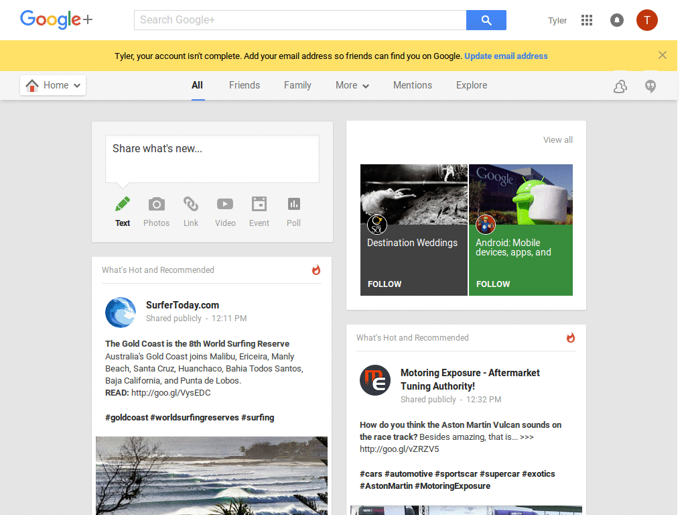
Task: Switch to the Friends tab
Action: (244, 85)
